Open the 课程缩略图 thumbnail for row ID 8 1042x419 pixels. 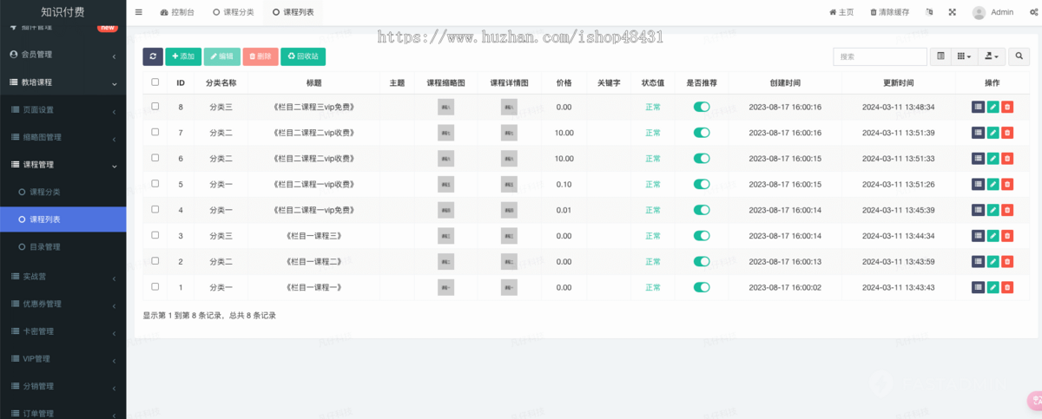click(x=445, y=107)
